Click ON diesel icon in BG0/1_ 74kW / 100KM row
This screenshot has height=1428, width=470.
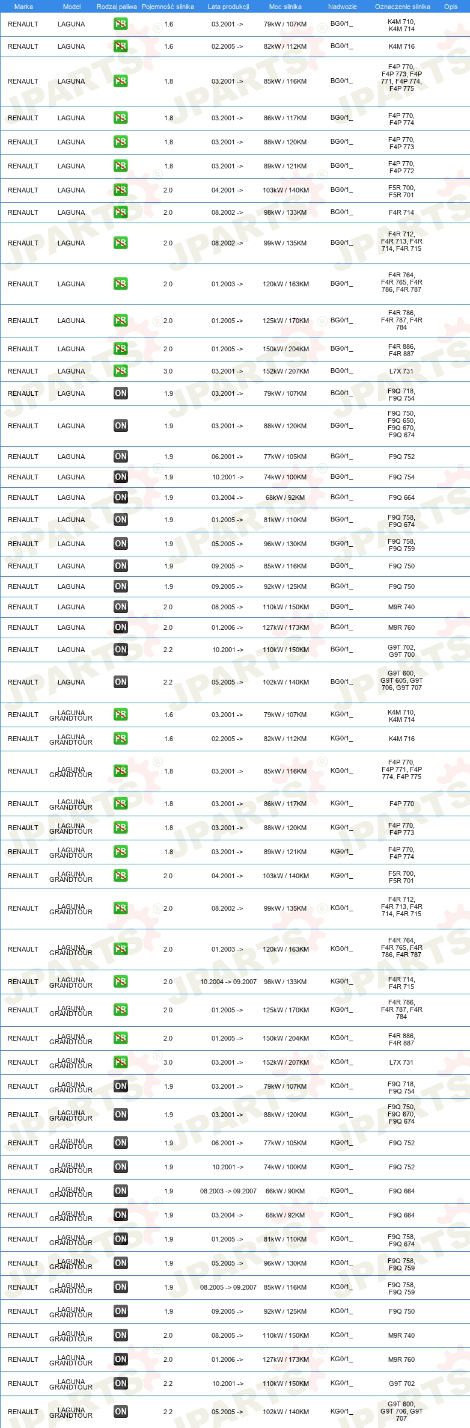[x=121, y=477]
